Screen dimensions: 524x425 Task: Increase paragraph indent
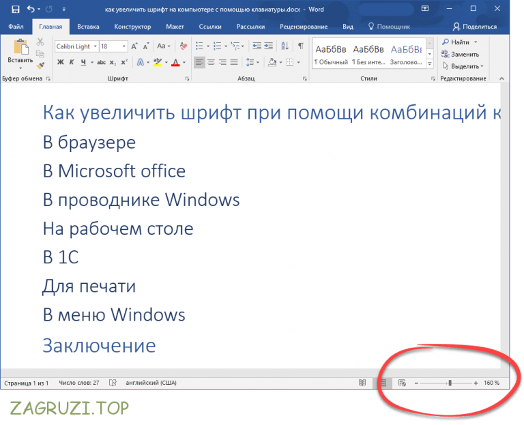(268, 46)
